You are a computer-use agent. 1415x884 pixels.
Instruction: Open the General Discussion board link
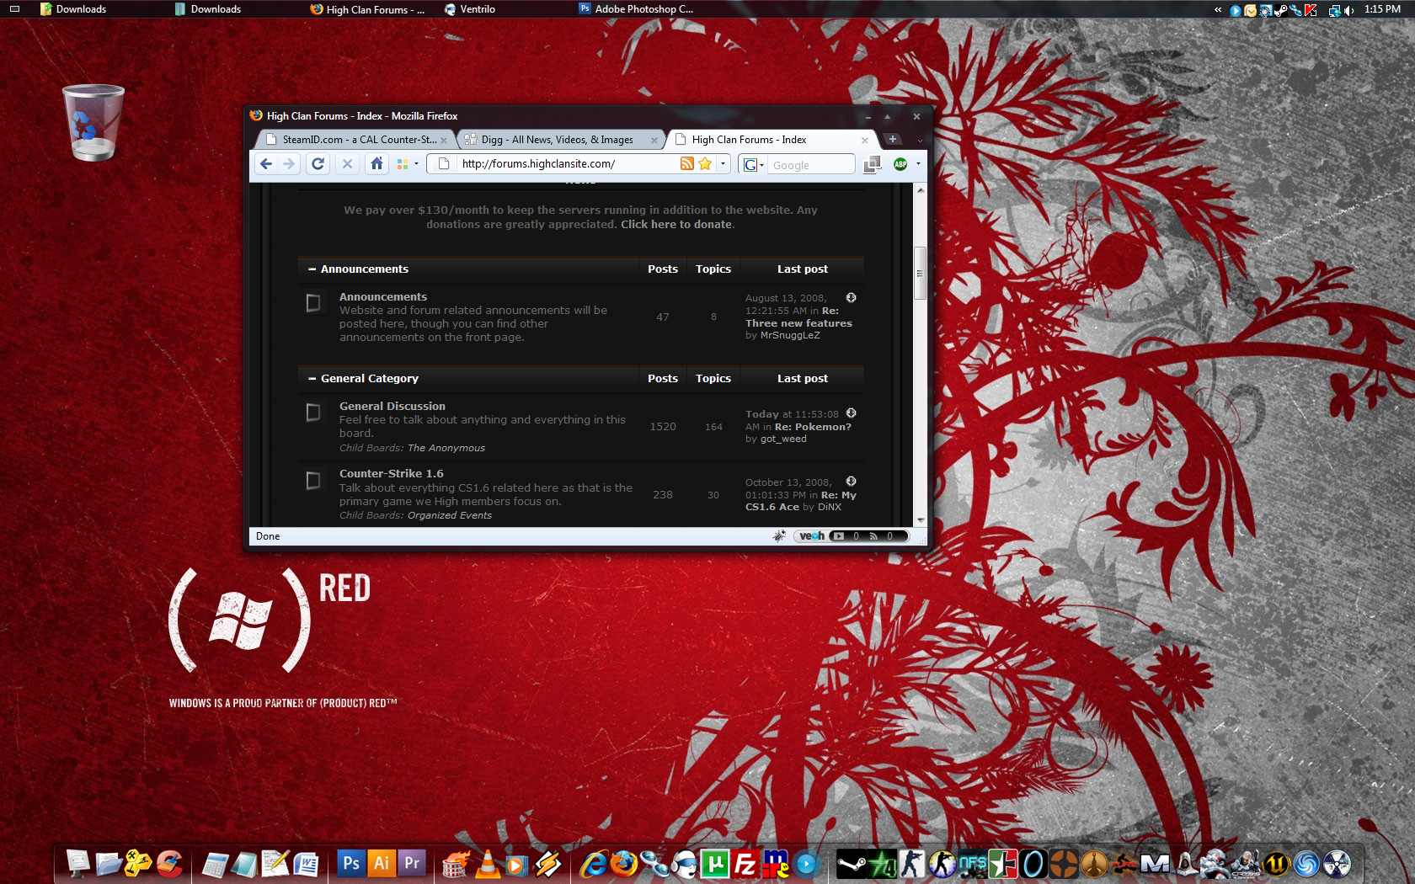pyautogui.click(x=392, y=406)
